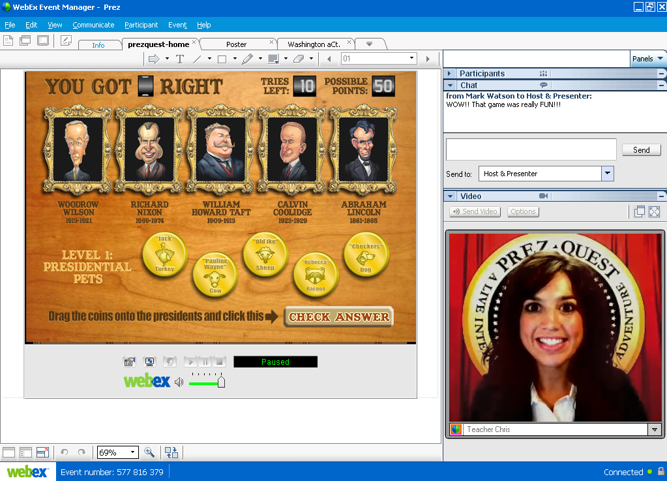Switch to the Washington aCt. tab
The image size is (667, 481).
click(314, 44)
